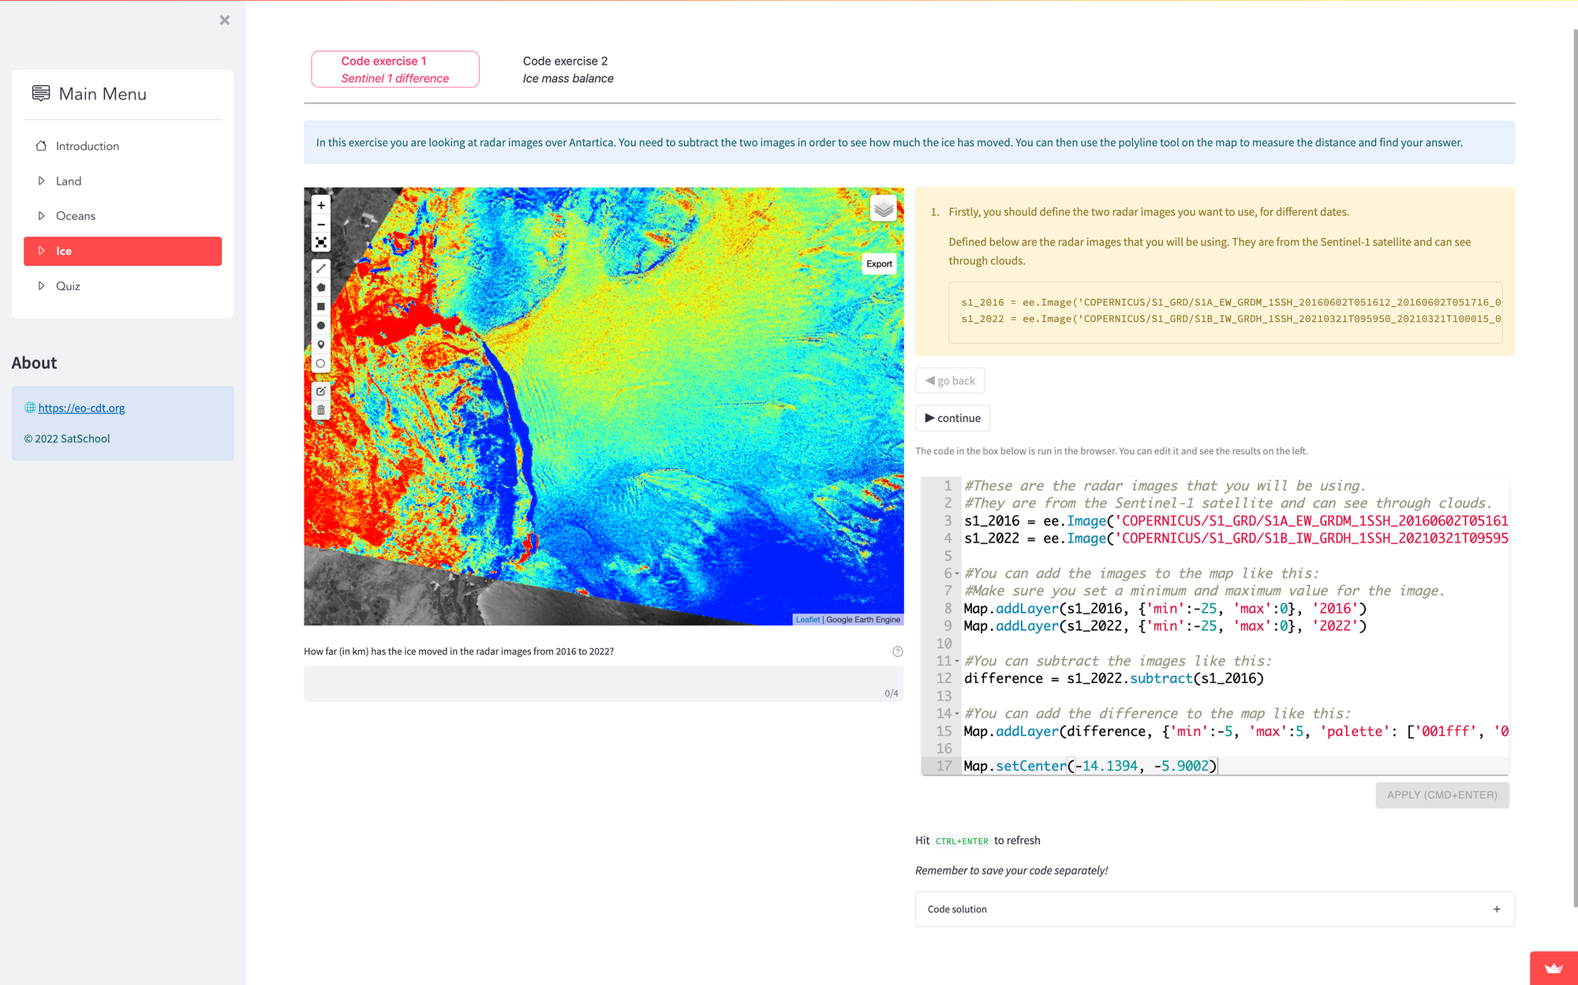Place a marker with pin tool

coord(321,345)
